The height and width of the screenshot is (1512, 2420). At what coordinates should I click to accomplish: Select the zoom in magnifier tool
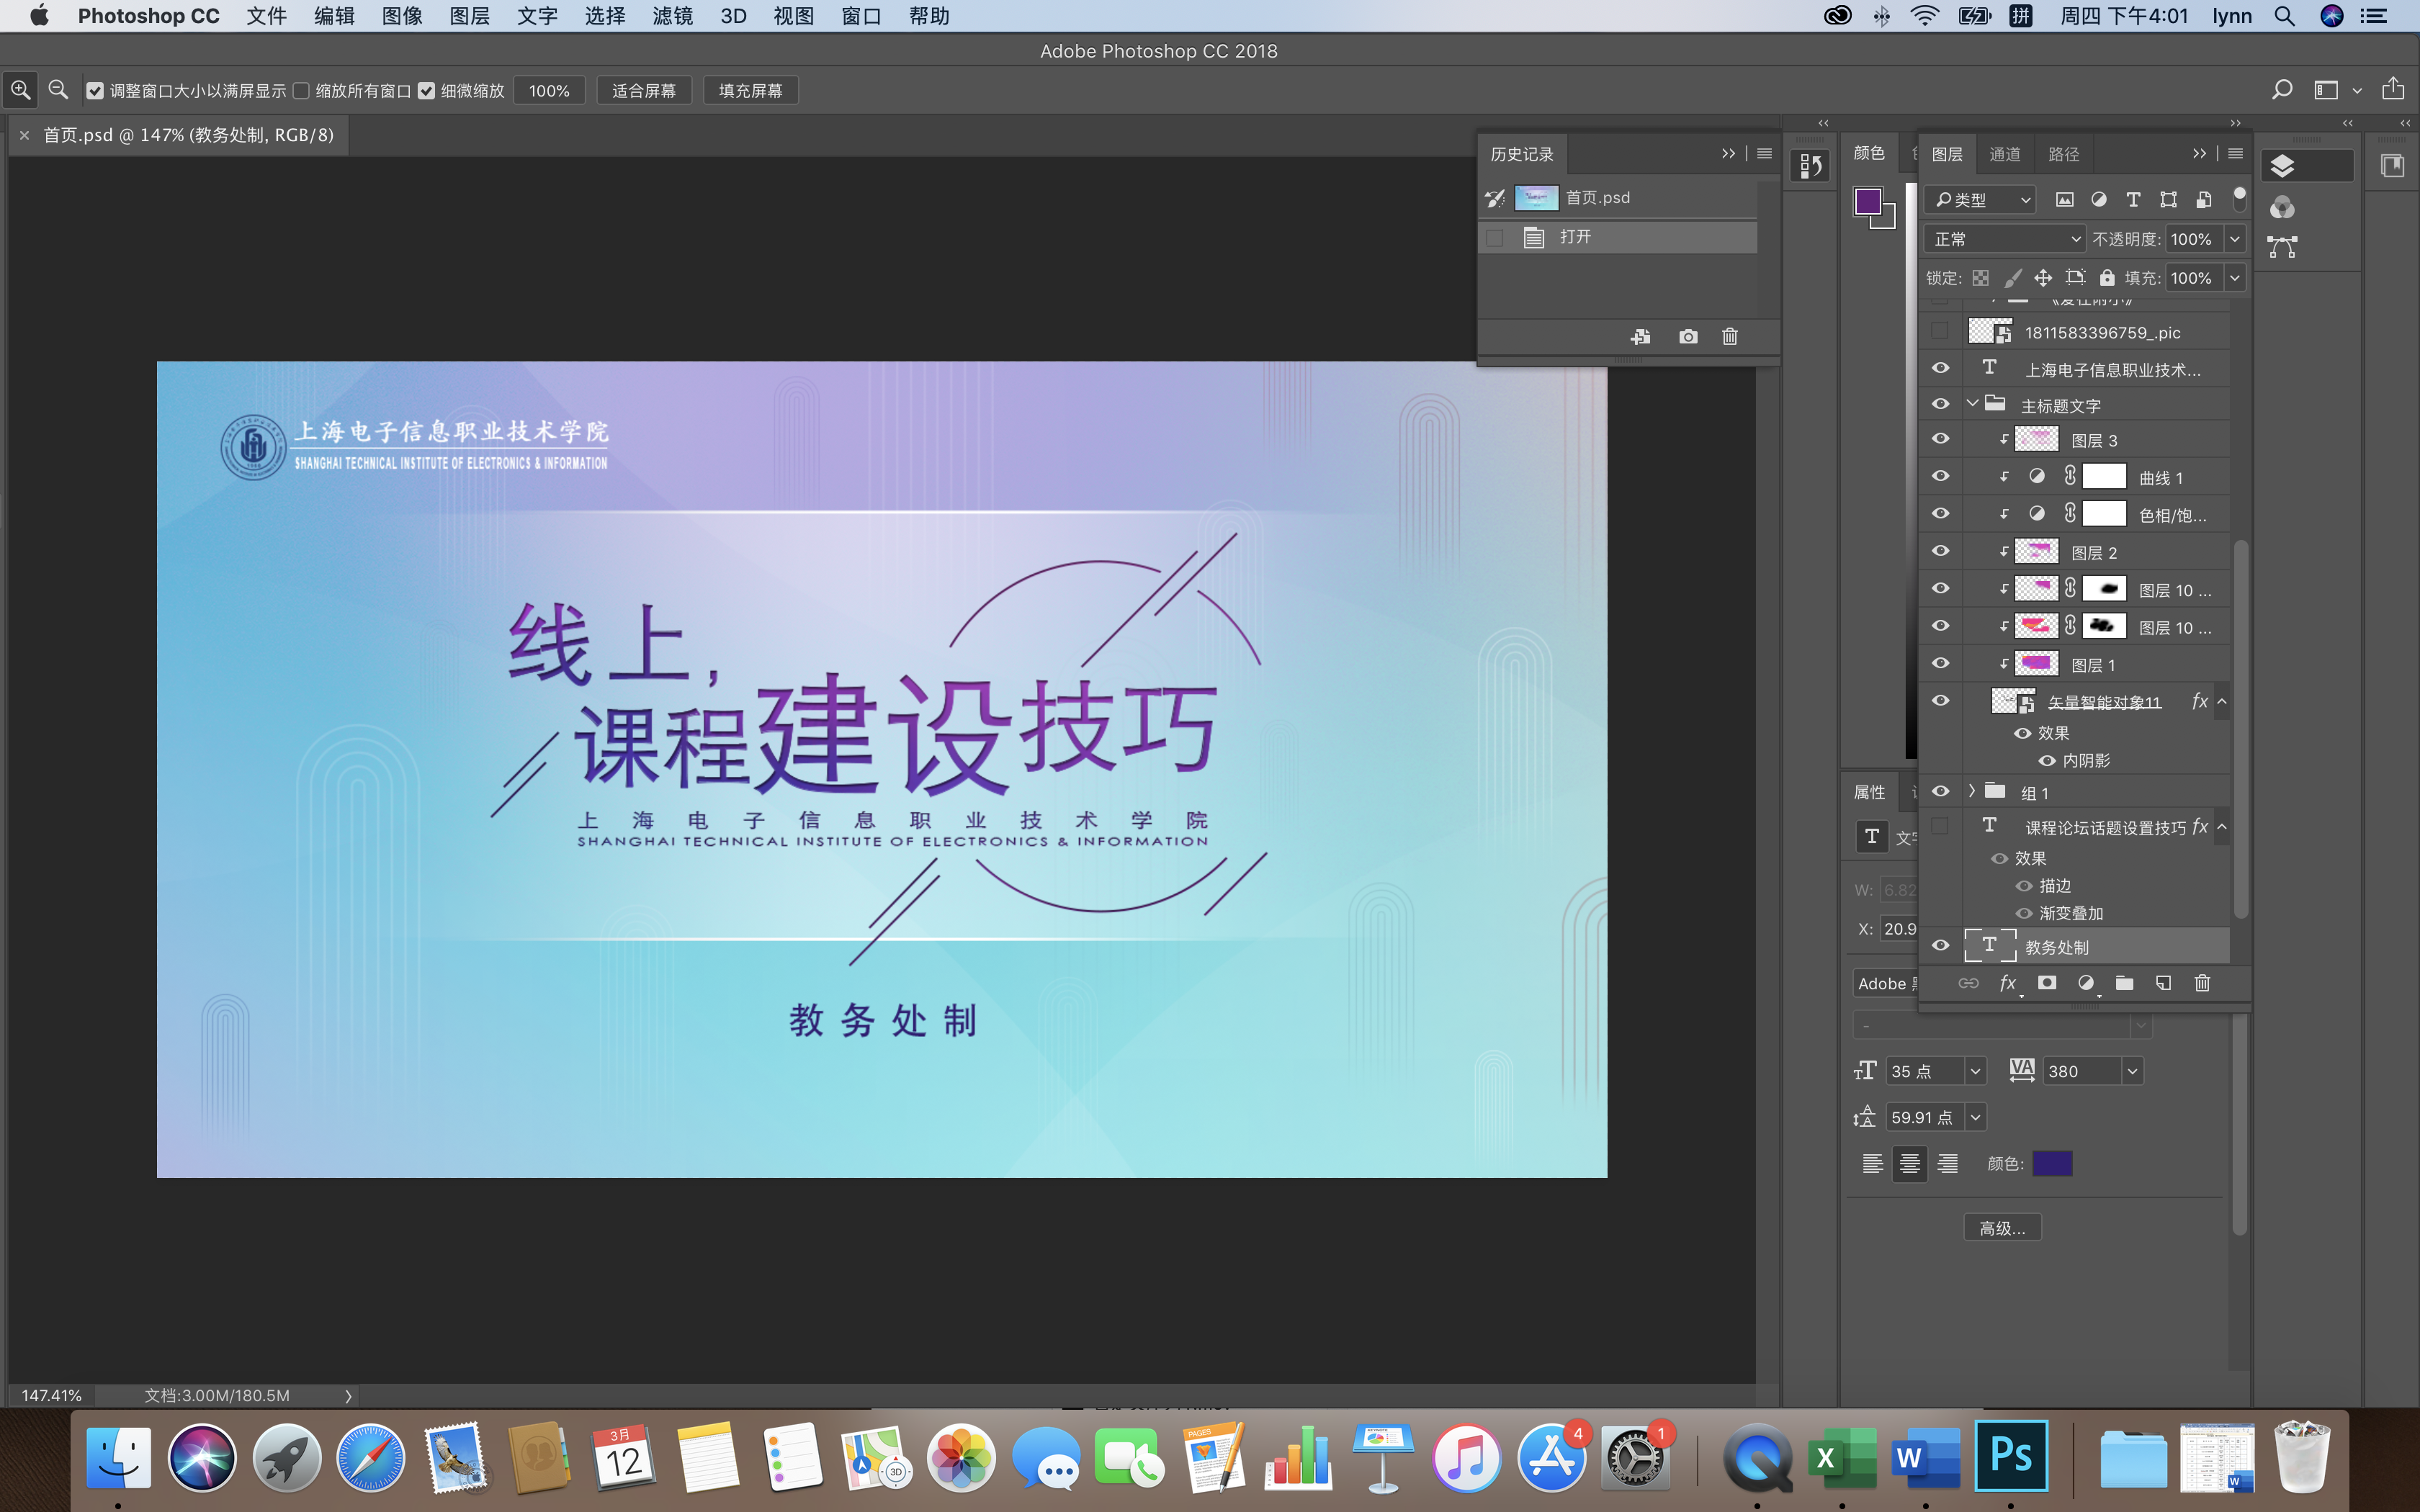(x=21, y=90)
